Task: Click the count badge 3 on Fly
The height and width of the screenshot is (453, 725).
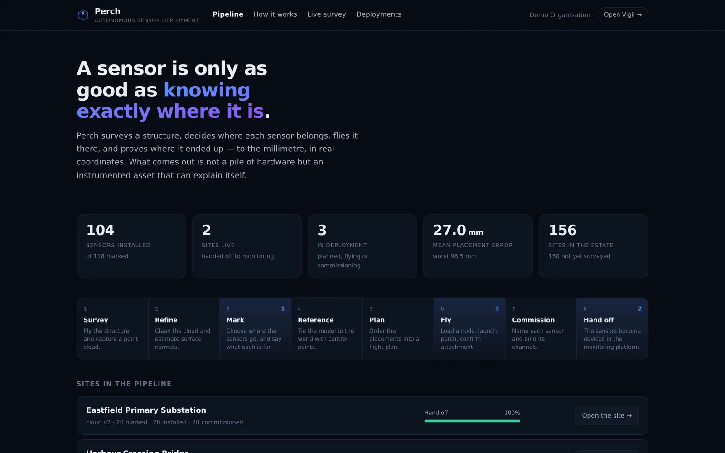Action: [497, 308]
